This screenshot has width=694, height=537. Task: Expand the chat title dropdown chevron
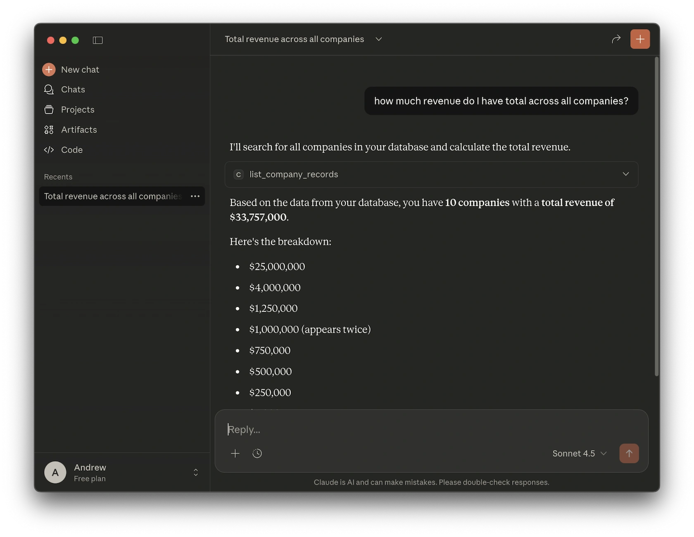[379, 39]
